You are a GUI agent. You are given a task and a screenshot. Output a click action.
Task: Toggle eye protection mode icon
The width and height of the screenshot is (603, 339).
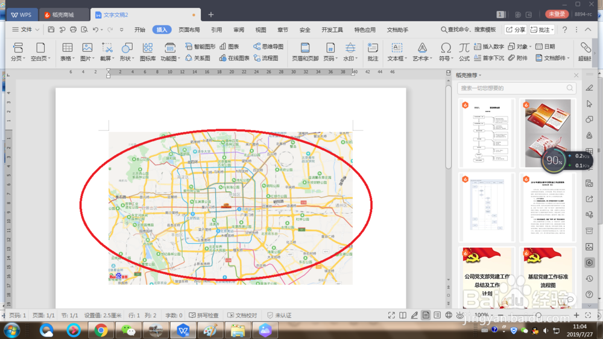460,315
